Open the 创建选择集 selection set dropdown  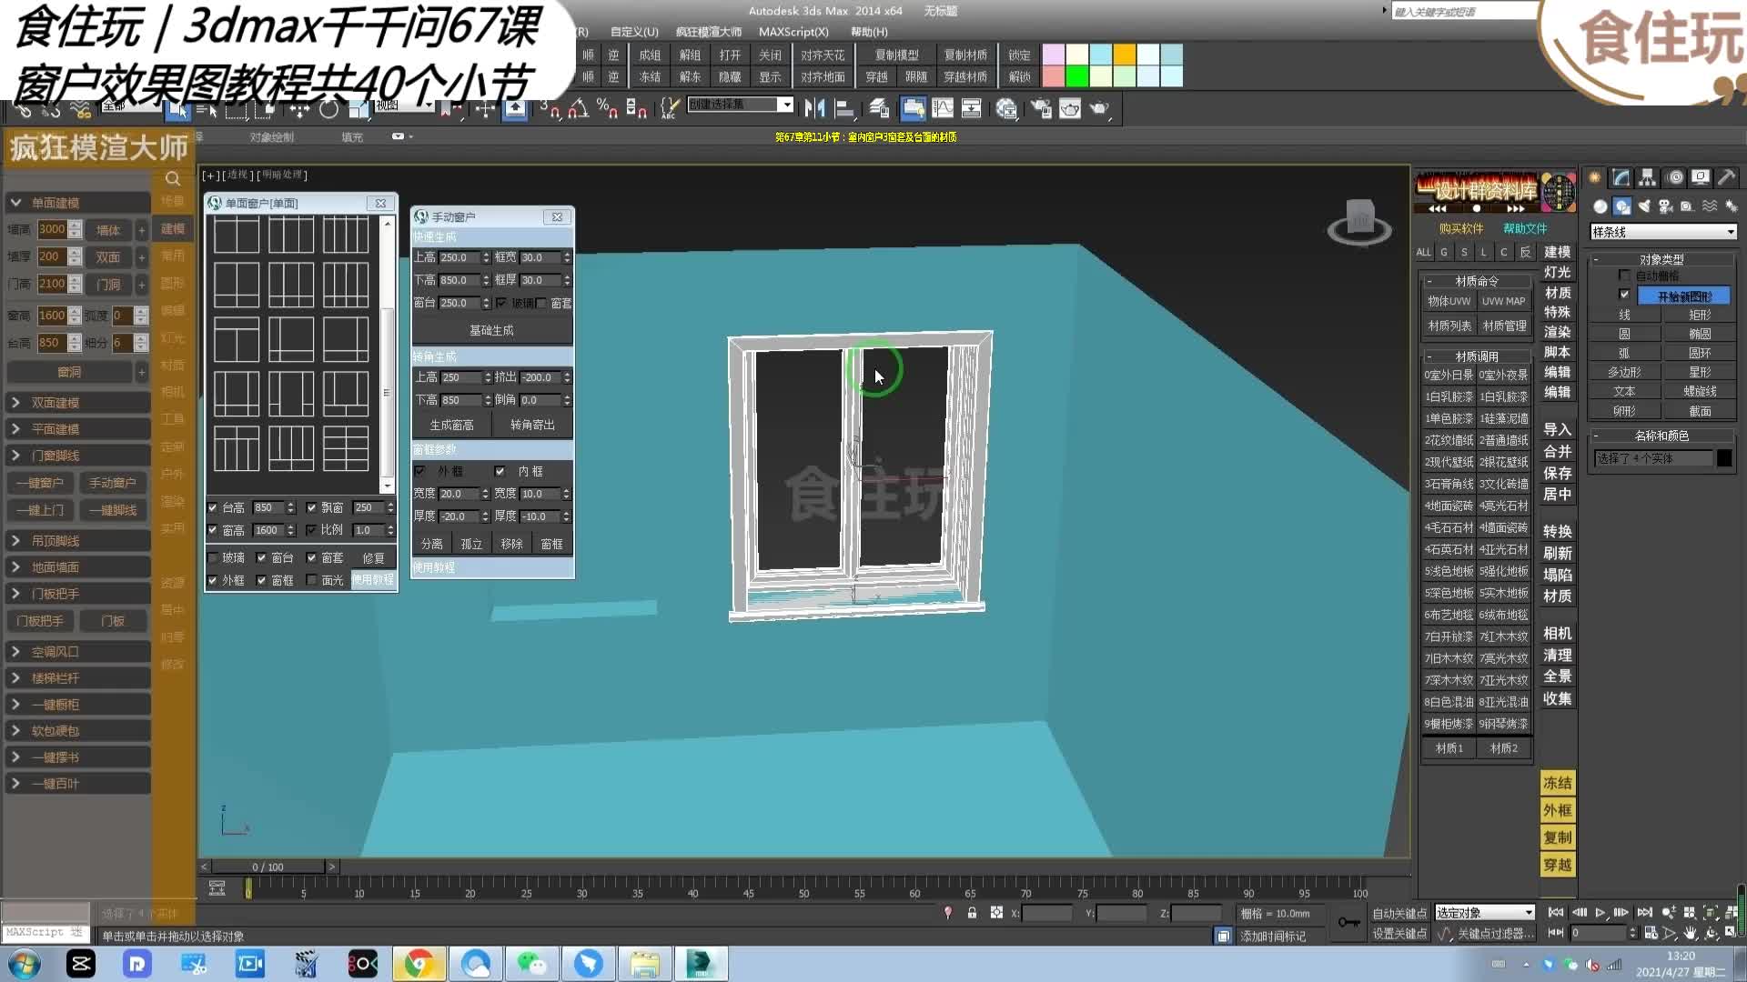coord(788,105)
